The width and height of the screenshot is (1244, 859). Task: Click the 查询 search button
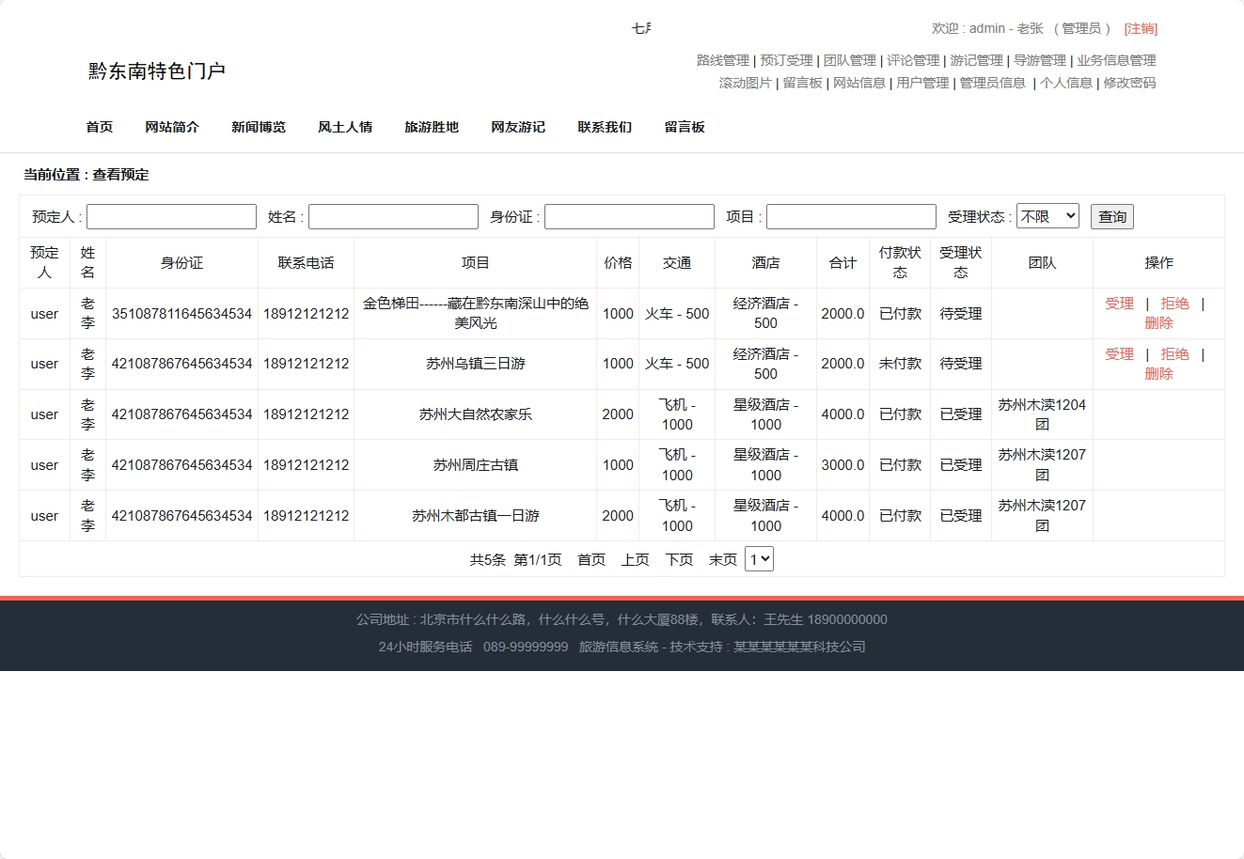tap(1111, 215)
